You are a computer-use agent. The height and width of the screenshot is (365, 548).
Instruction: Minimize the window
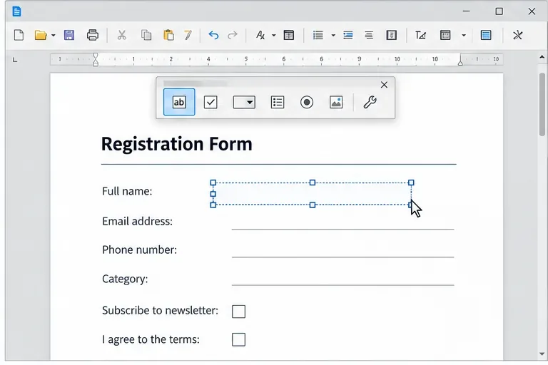(466, 11)
